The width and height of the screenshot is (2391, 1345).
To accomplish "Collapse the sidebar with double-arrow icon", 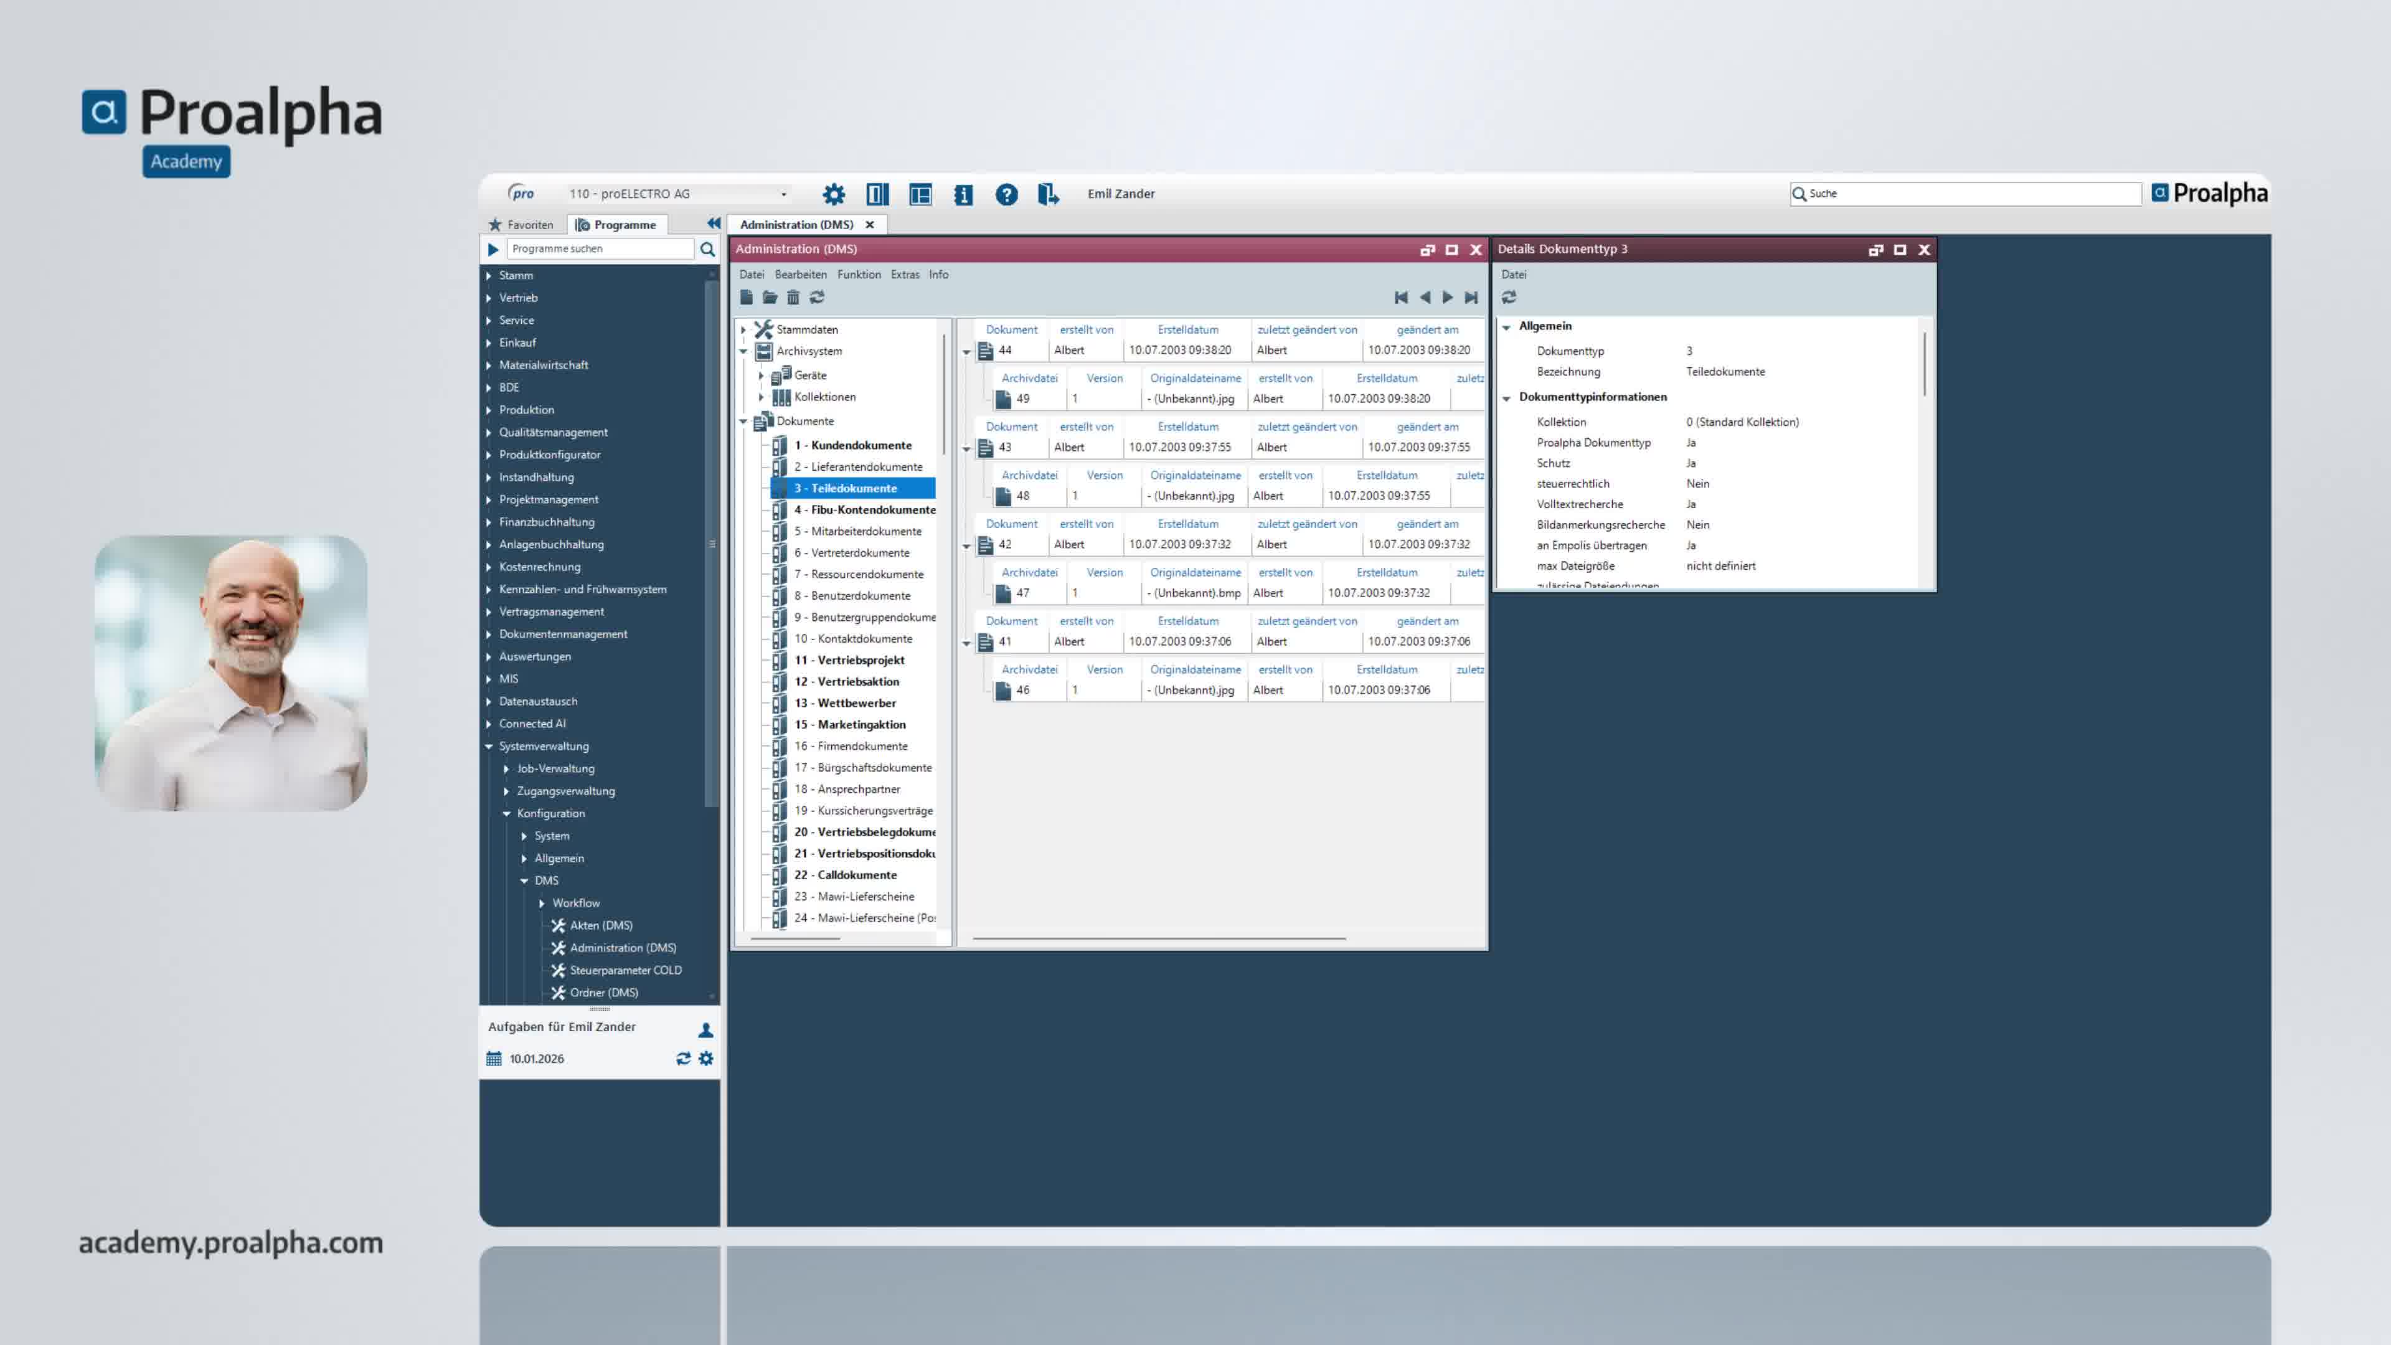I will pos(713,224).
